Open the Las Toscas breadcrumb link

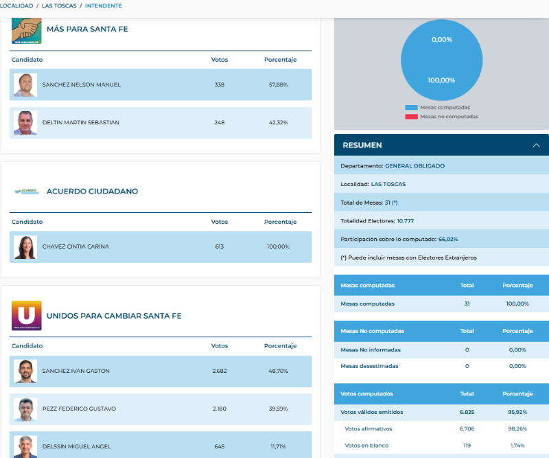(x=58, y=5)
